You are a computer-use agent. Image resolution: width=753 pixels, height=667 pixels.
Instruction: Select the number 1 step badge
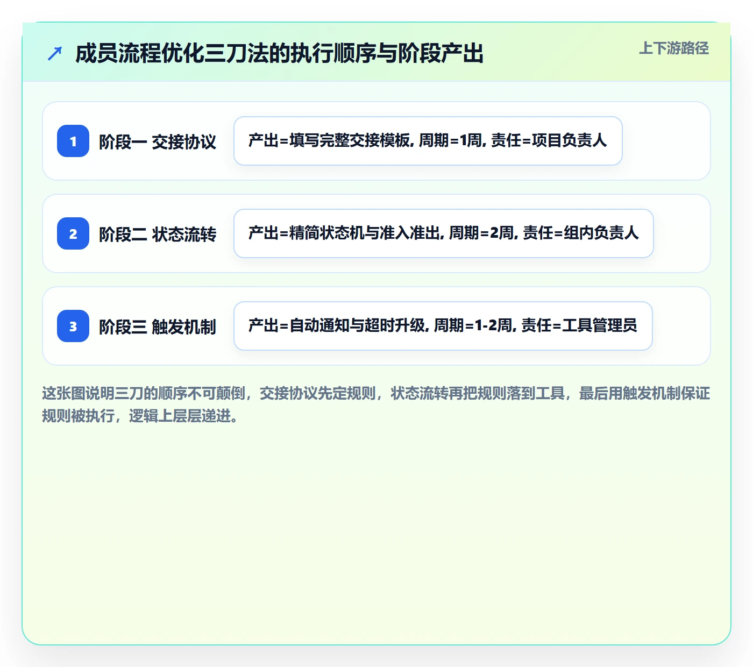[x=73, y=141]
